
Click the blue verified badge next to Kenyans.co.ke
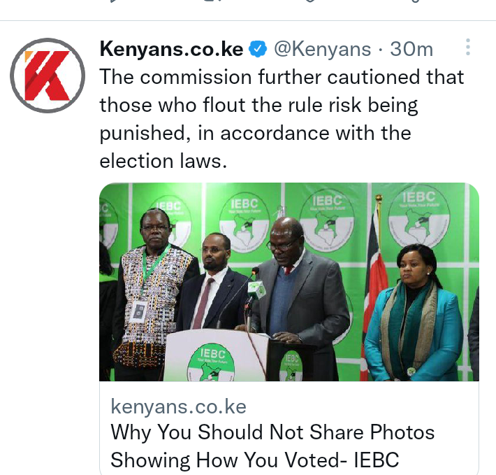click(x=258, y=49)
